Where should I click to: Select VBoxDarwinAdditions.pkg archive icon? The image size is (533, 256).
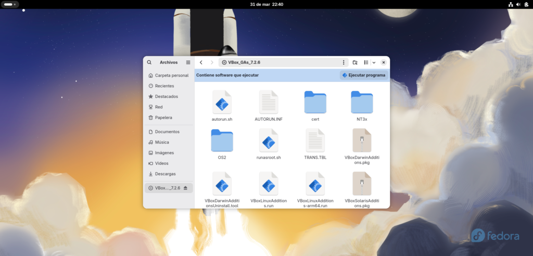pos(362,140)
